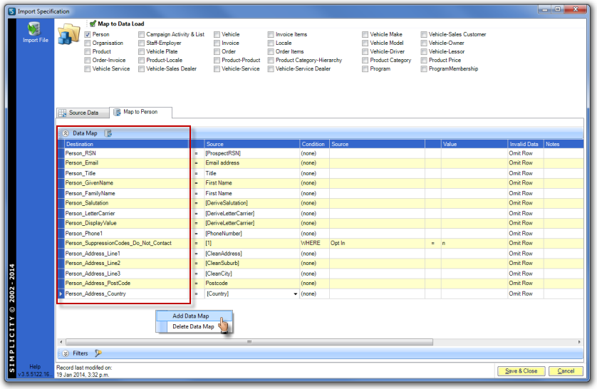Click the [DeriveSalutation] source cell
The height and width of the screenshot is (389, 597).
tap(251, 203)
